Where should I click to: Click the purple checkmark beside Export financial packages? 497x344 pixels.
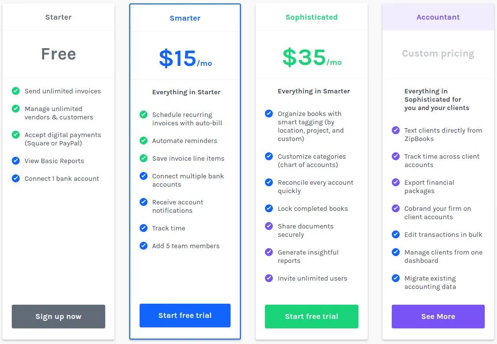(x=396, y=182)
